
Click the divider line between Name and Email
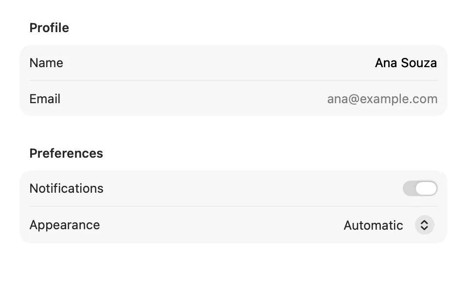[233, 80]
